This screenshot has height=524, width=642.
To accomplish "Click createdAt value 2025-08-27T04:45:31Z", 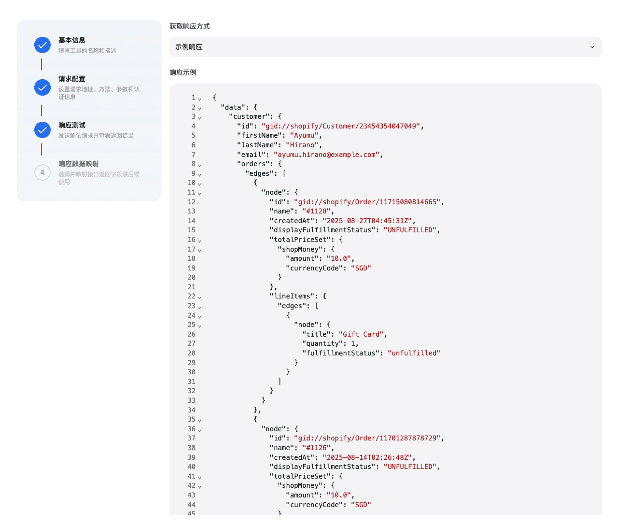I will pyautogui.click(x=367, y=221).
